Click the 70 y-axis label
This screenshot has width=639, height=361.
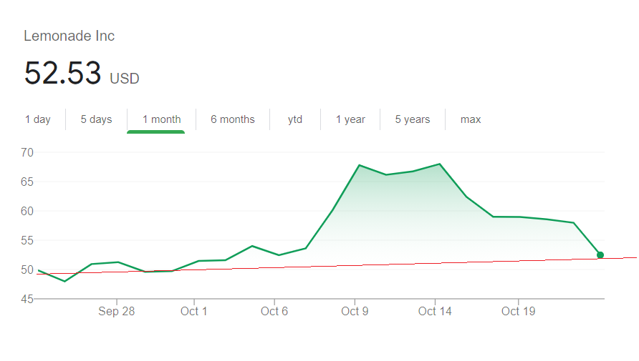(x=27, y=152)
